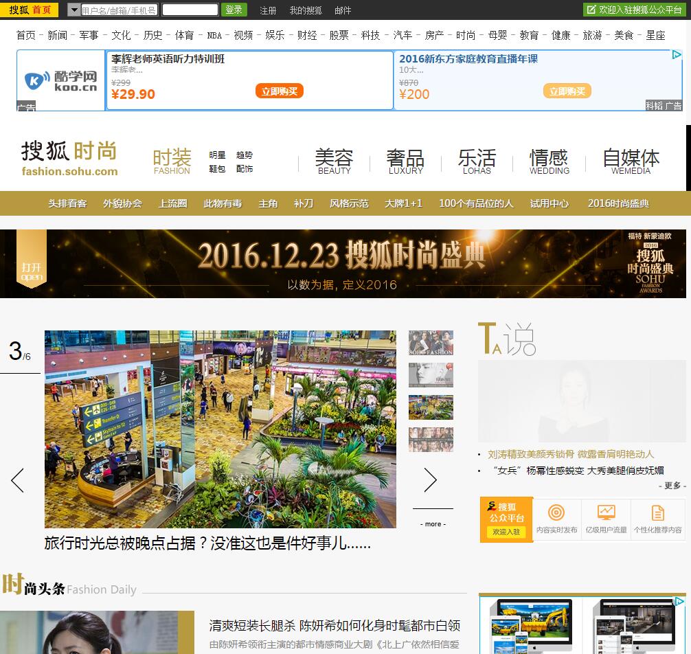The image size is (691, 654).
Task: Open the 奢品 LUXURY section
Action: click(405, 161)
